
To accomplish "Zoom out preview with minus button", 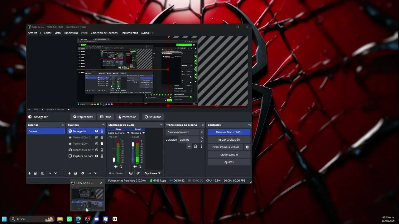I will [29, 110].
